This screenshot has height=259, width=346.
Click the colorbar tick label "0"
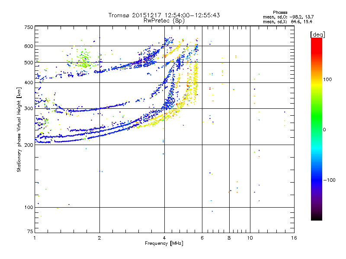click(324, 130)
